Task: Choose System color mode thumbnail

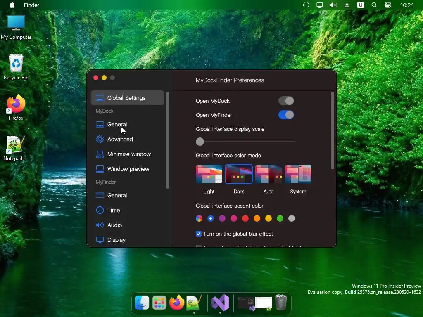Action: pyautogui.click(x=298, y=174)
